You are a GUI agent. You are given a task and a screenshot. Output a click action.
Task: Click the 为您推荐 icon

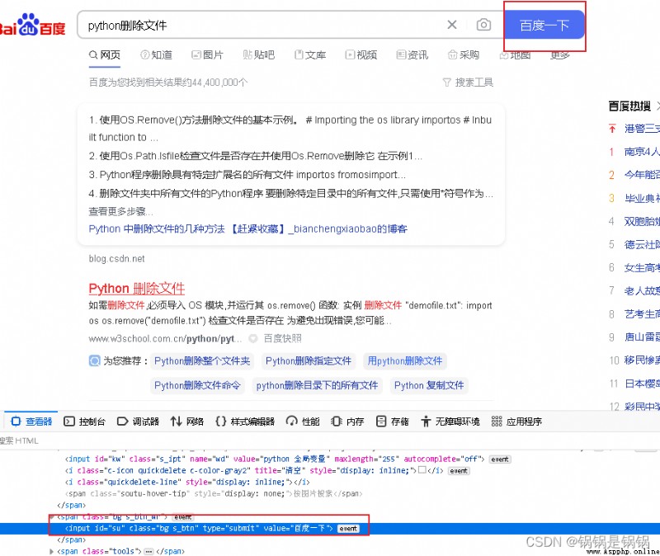click(x=94, y=360)
